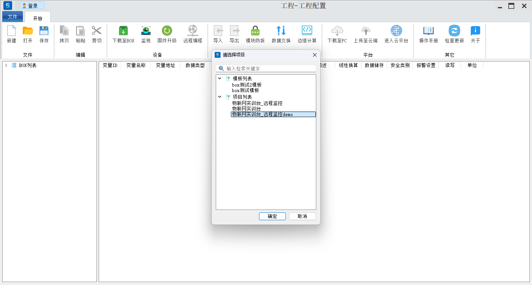Switch to the 开始 ribbon tab

pos(38,18)
